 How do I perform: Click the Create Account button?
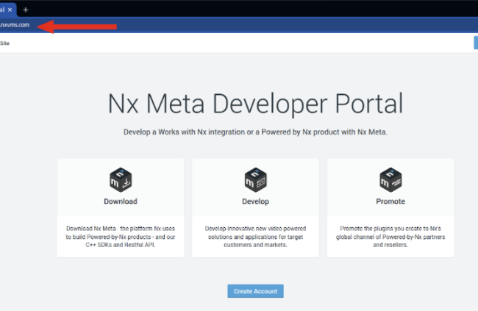tap(255, 291)
